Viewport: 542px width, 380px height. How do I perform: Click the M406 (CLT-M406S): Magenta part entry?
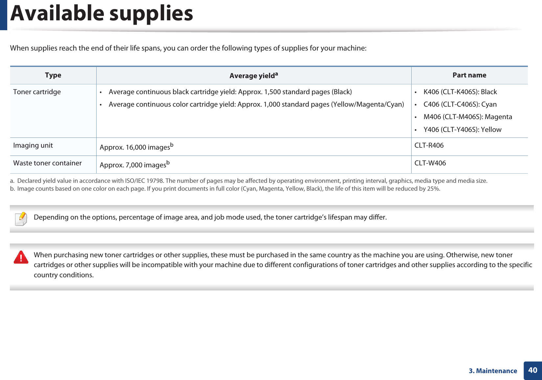coord(467,117)
